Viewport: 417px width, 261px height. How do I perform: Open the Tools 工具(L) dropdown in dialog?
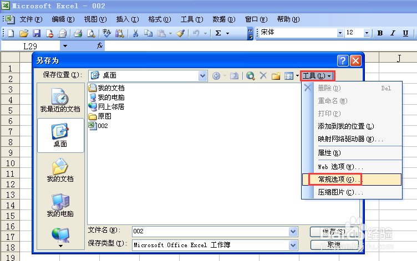pyautogui.click(x=317, y=76)
